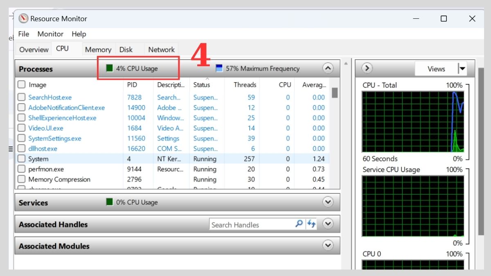Click the magnifier icon in Search Handles box
The height and width of the screenshot is (276, 491).
299,224
